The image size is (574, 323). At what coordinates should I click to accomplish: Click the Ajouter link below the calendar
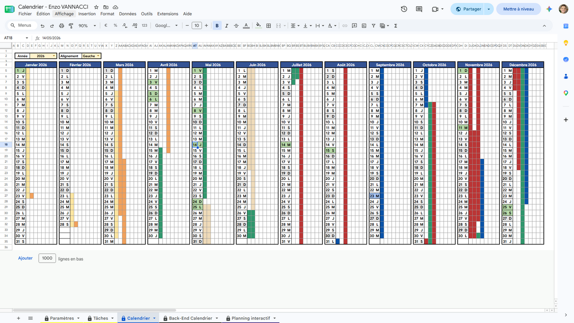tap(25, 258)
